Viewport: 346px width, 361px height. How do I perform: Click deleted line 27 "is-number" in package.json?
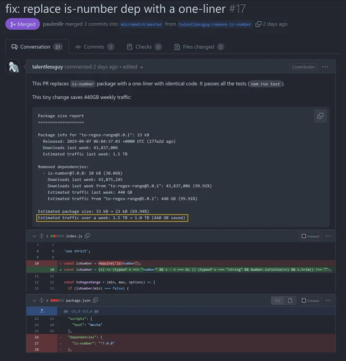(181, 343)
